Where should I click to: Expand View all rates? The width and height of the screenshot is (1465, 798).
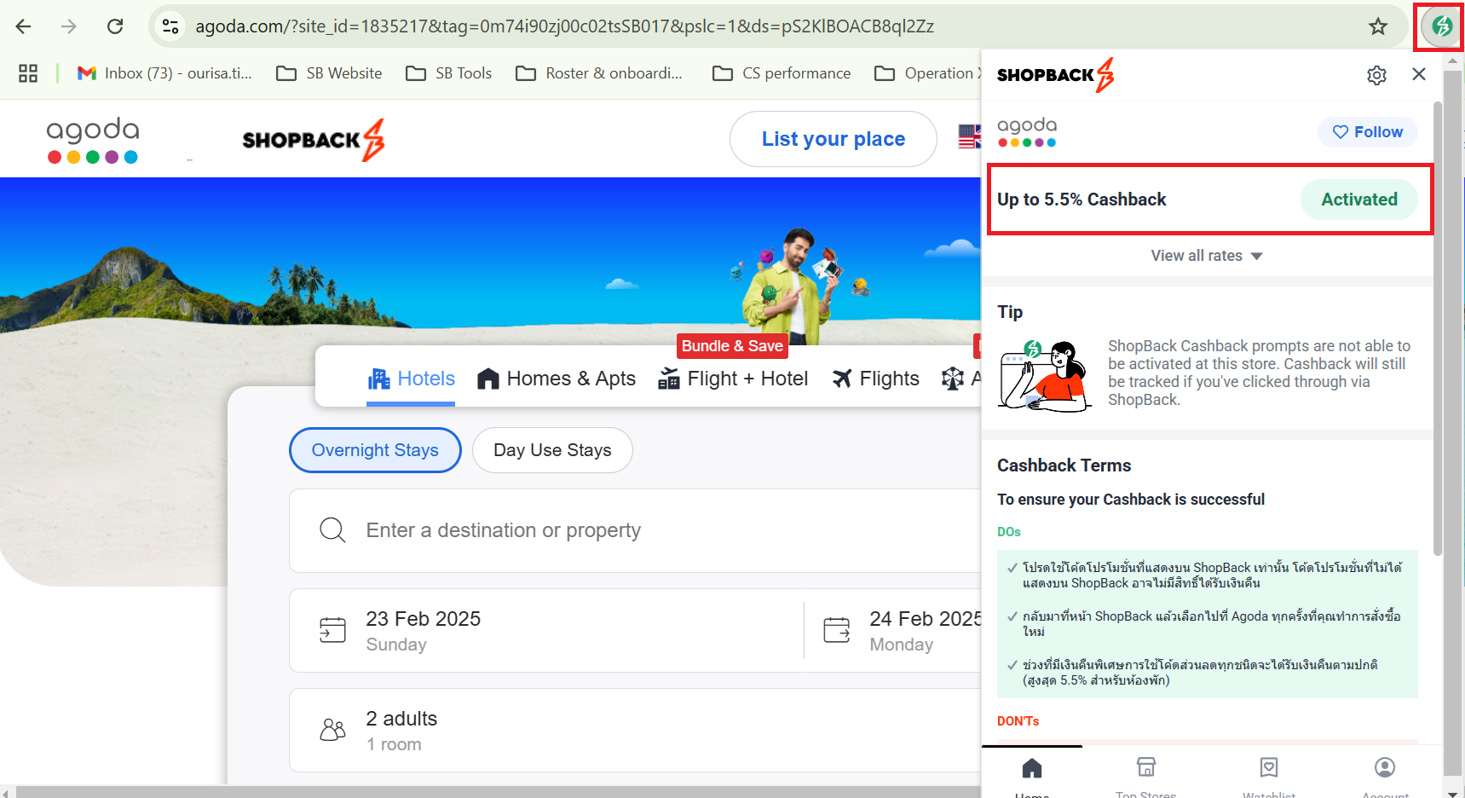click(x=1207, y=256)
